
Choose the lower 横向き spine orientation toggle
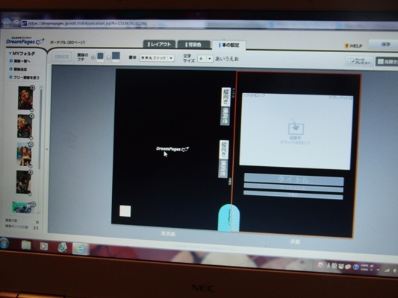(x=223, y=168)
